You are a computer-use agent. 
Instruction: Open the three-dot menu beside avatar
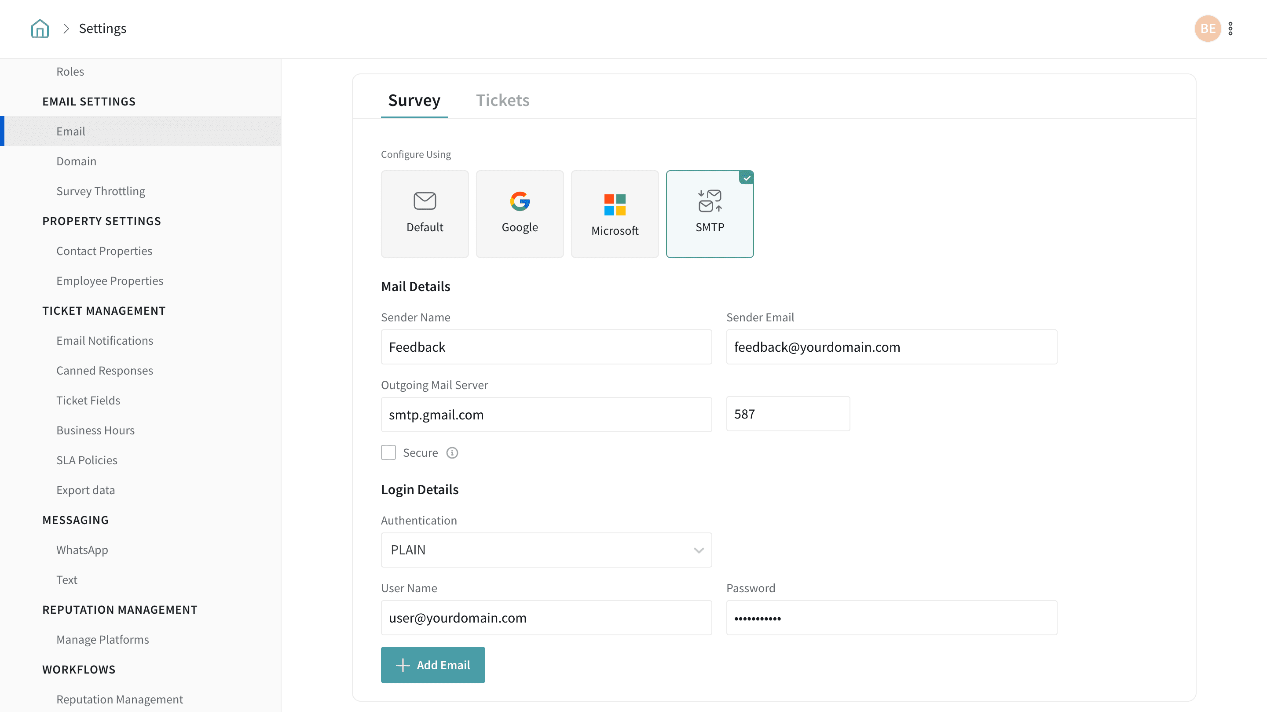pyautogui.click(x=1230, y=29)
